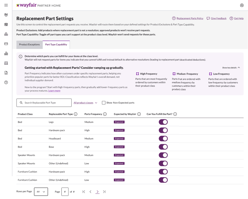Image resolution: width=248 pixels, height=199 pixels.
Task: Open the Rows per Page dropdown
Action: (41, 192)
